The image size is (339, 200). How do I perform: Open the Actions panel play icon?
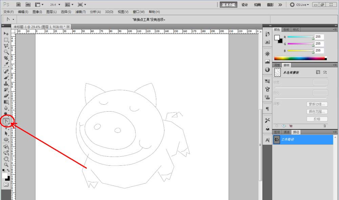click(267, 42)
